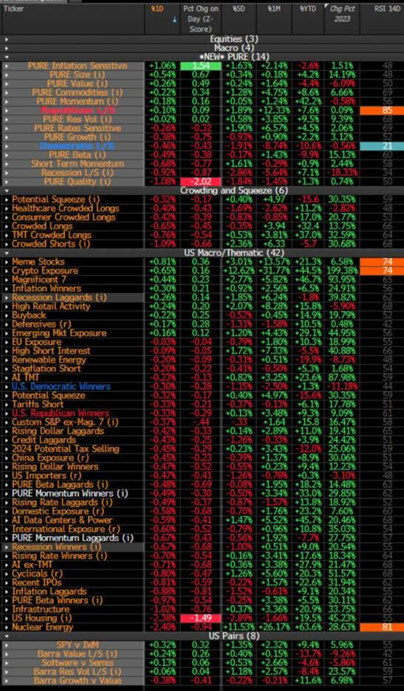
Task: Click the cyan RSI 21 cell for Democratic L/S
Action: coord(380,146)
